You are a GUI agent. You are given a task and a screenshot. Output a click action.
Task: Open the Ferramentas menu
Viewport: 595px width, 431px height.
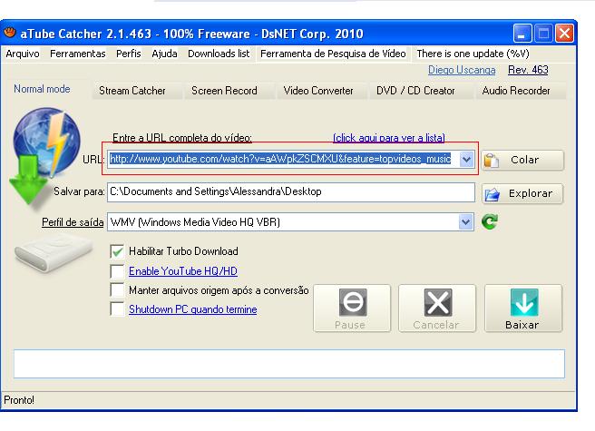coord(77,54)
